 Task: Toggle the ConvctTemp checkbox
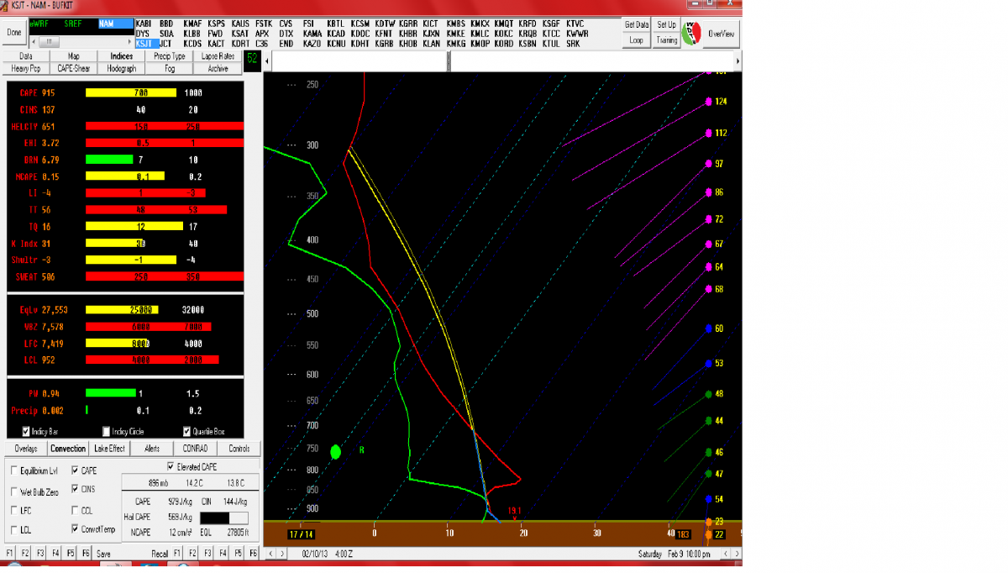76,529
